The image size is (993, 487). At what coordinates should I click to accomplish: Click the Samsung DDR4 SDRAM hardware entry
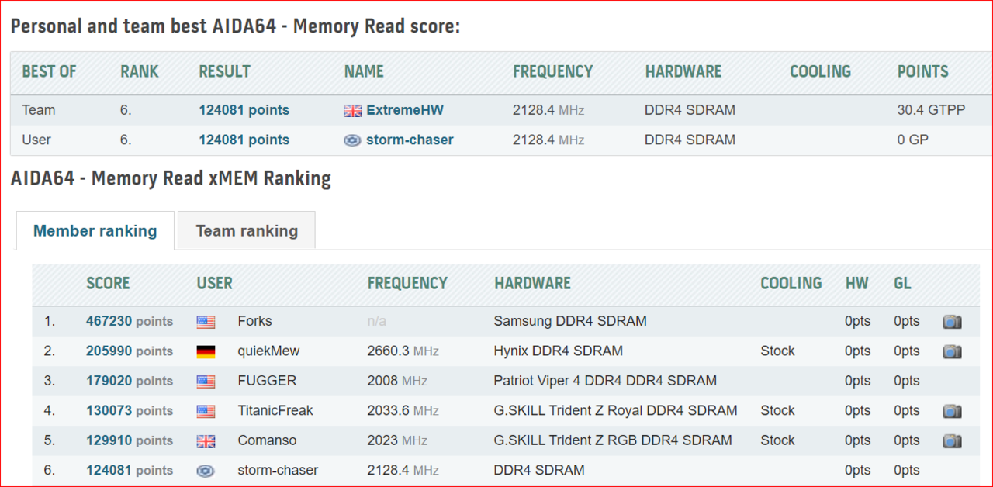tap(569, 321)
